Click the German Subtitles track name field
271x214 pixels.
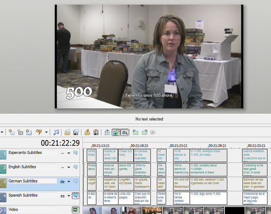point(32,181)
